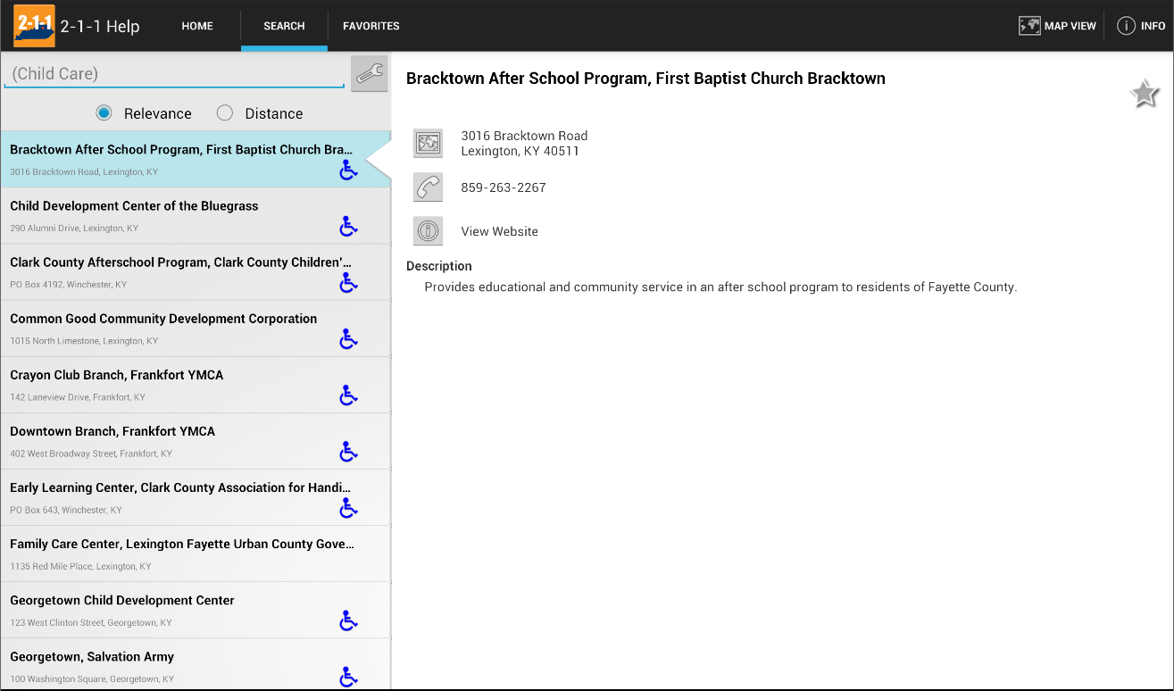The image size is (1174, 691).
Task: Select Clark County Afterschool Program listing
Action: pos(196,271)
